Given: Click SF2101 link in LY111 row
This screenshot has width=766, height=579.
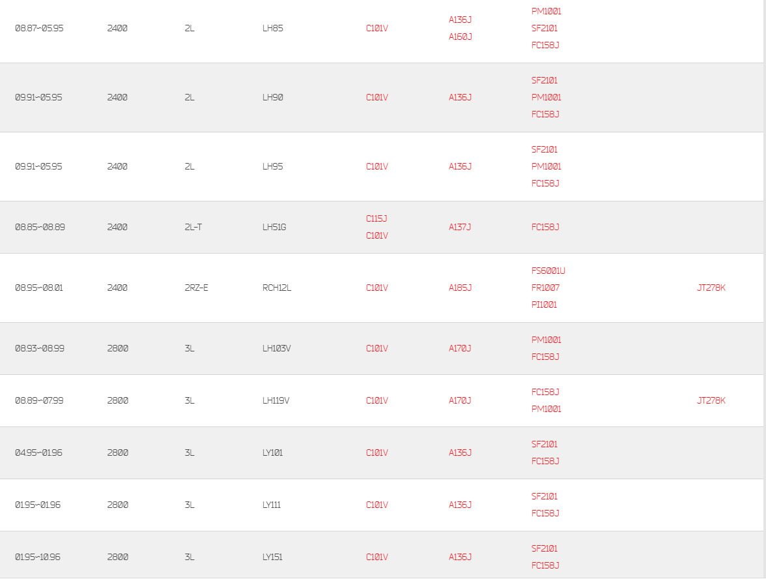Looking at the screenshot, I should point(545,496).
